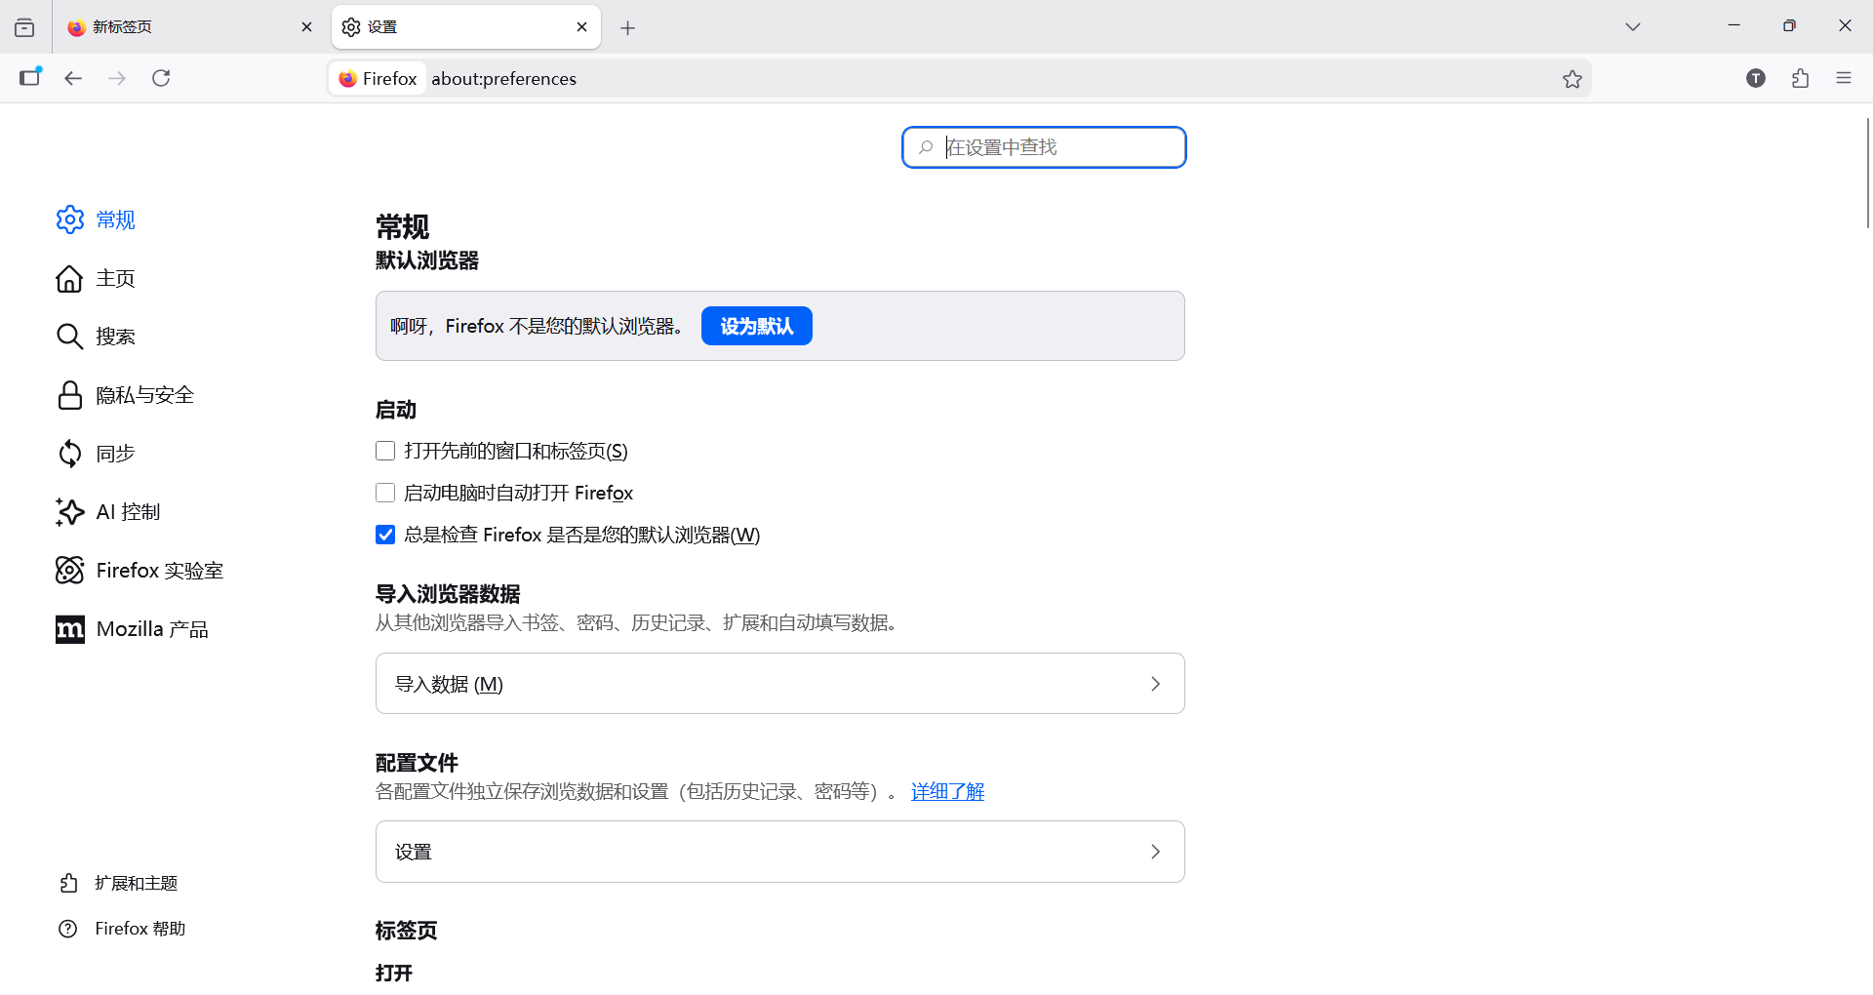Focus the 在设置中查找 search field

(1044, 147)
